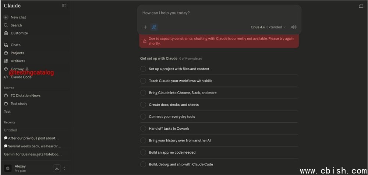Open the Projects section in sidebar
Image resolution: width=368 pixels, height=175 pixels.
17,53
